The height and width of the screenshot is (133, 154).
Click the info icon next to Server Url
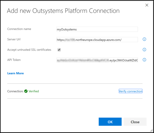144,39
